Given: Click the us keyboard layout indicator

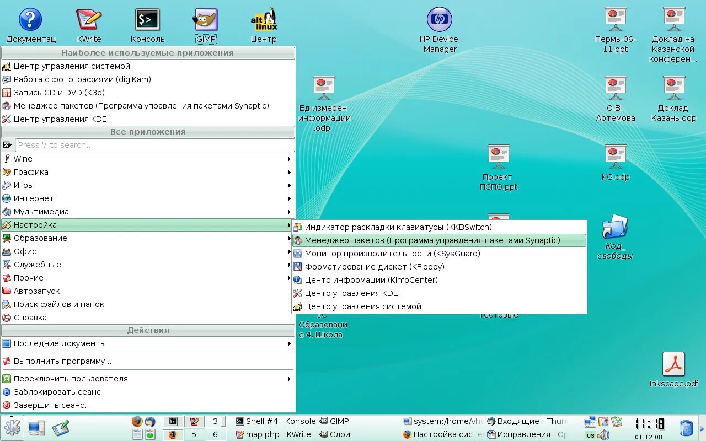Looking at the screenshot, I should click(590, 435).
